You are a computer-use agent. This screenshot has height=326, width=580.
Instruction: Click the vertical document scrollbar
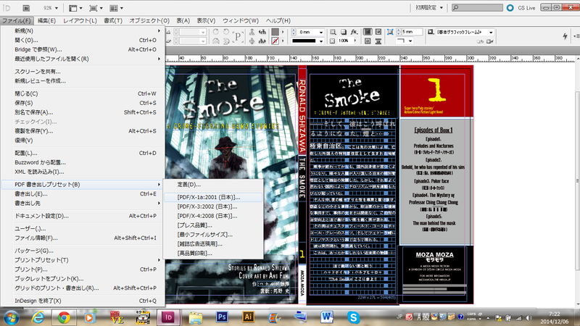577,181
